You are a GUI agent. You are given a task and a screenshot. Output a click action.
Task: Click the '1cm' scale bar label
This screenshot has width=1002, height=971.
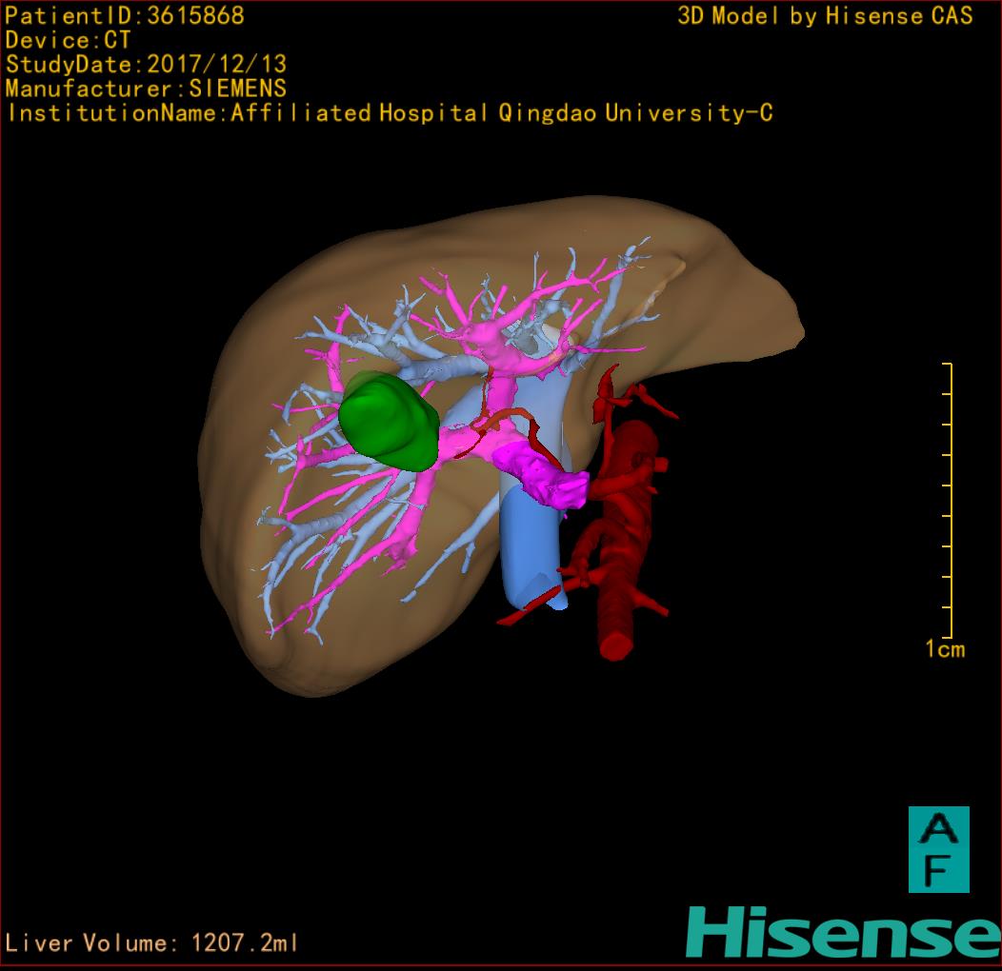[945, 649]
